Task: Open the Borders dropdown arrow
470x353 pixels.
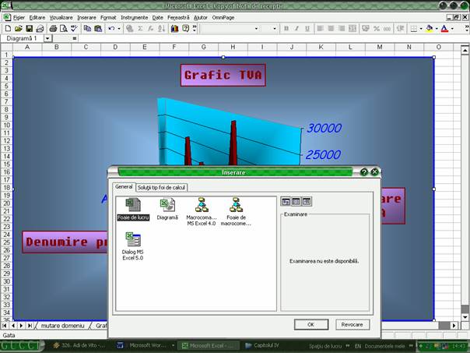Action: [421, 29]
